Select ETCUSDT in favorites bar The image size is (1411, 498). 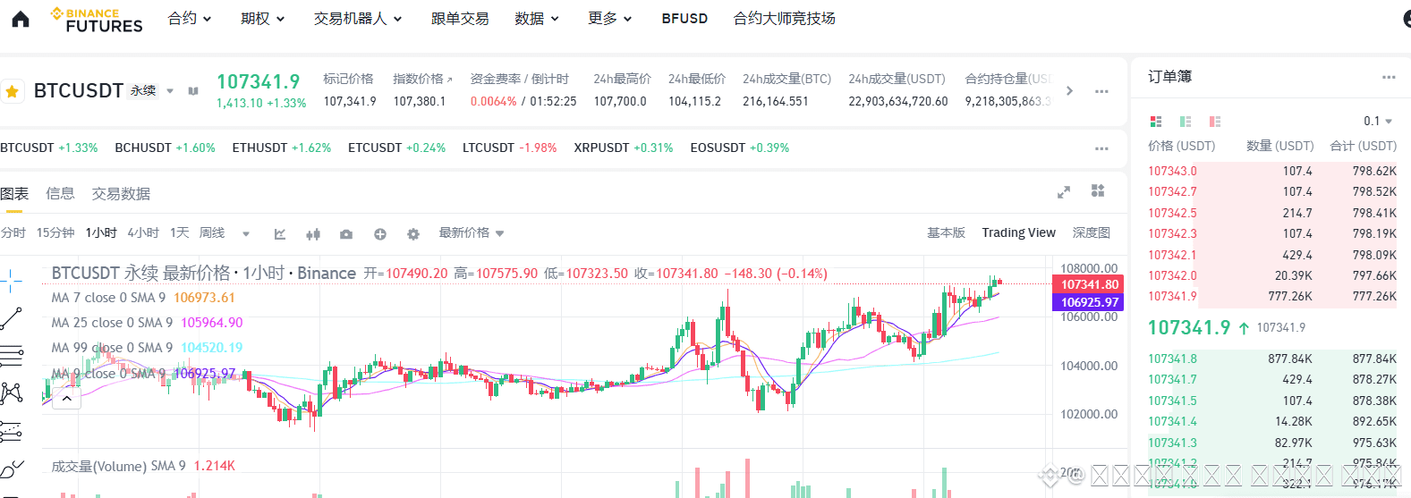396,148
